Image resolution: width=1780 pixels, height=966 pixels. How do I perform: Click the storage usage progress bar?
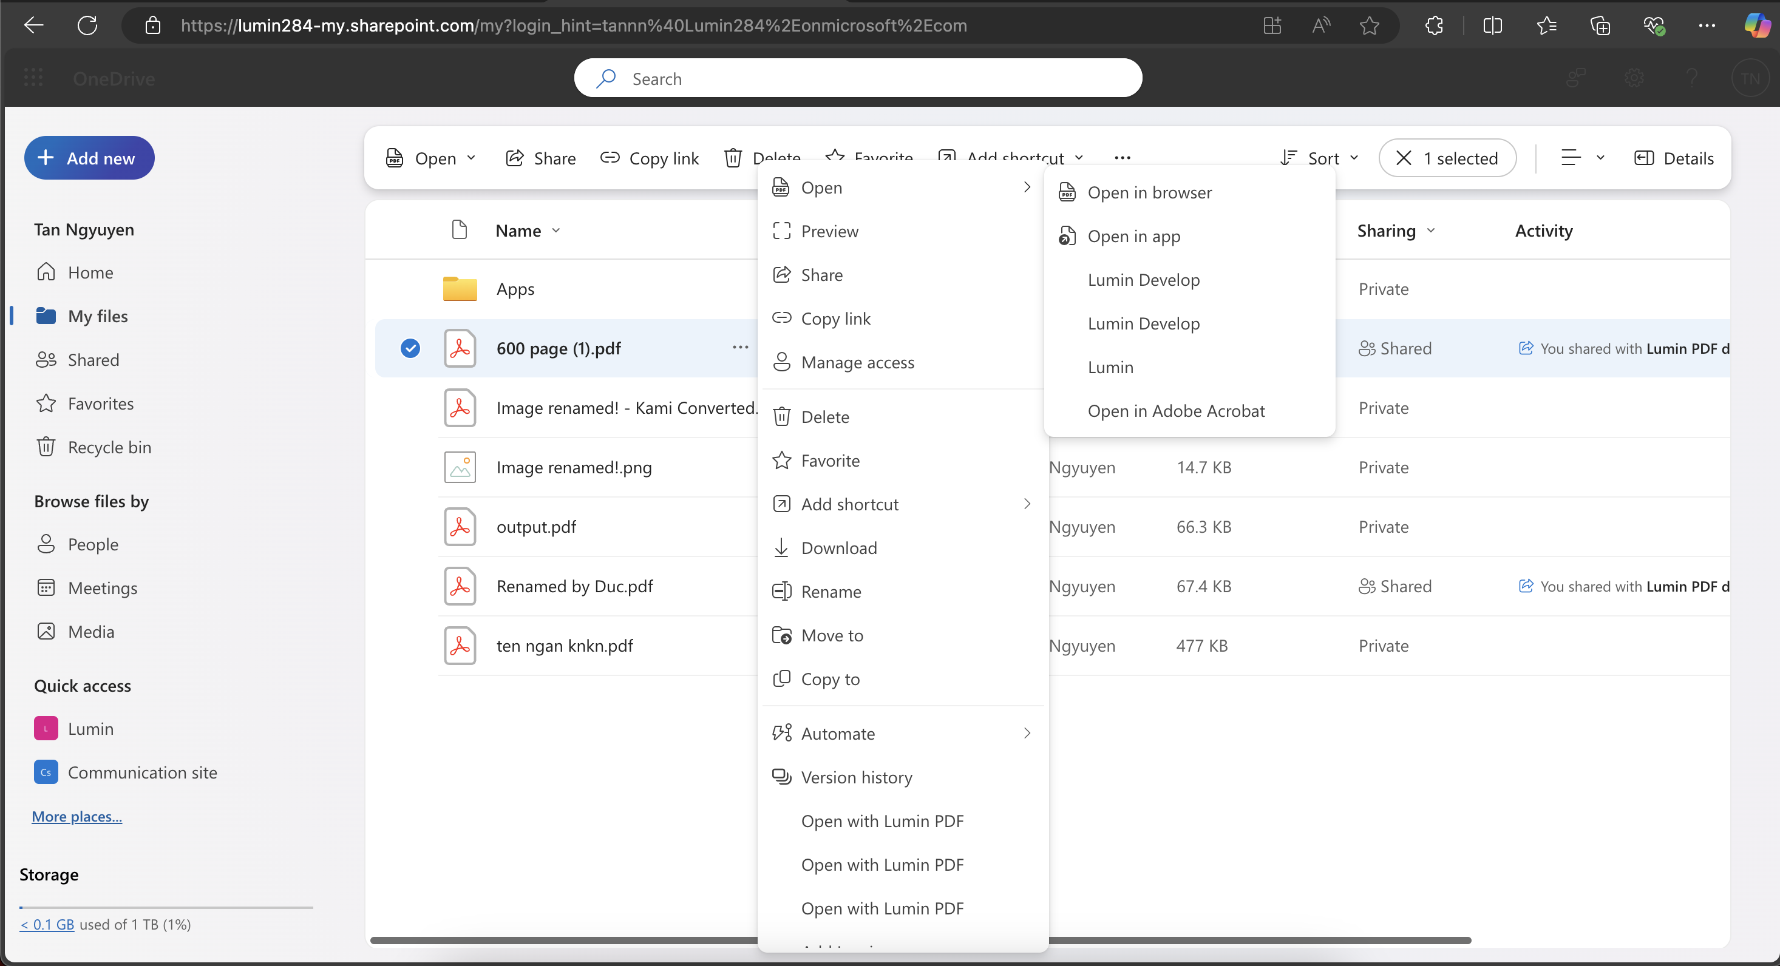166,907
